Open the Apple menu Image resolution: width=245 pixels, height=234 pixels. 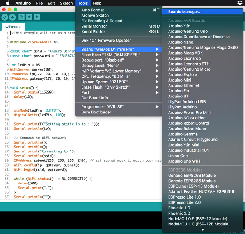click(x=8, y=3)
